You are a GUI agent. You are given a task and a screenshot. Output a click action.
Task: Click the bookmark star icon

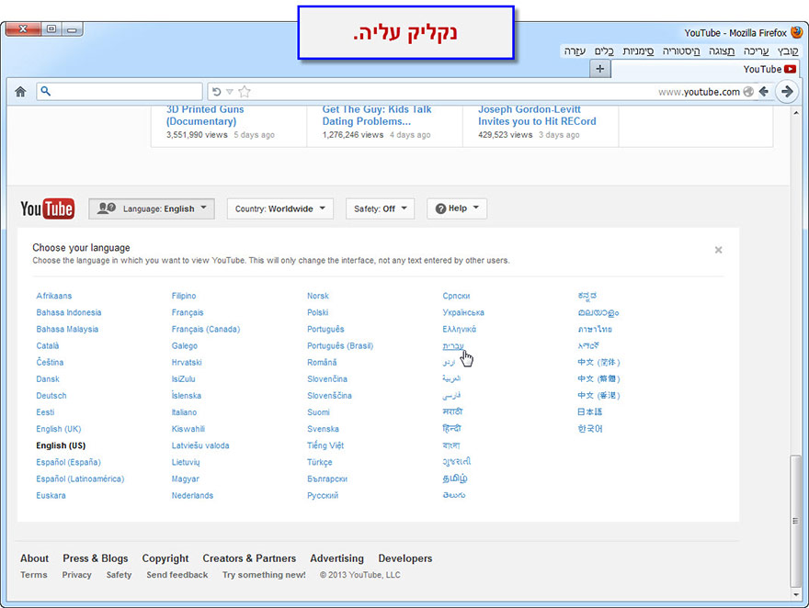[245, 91]
